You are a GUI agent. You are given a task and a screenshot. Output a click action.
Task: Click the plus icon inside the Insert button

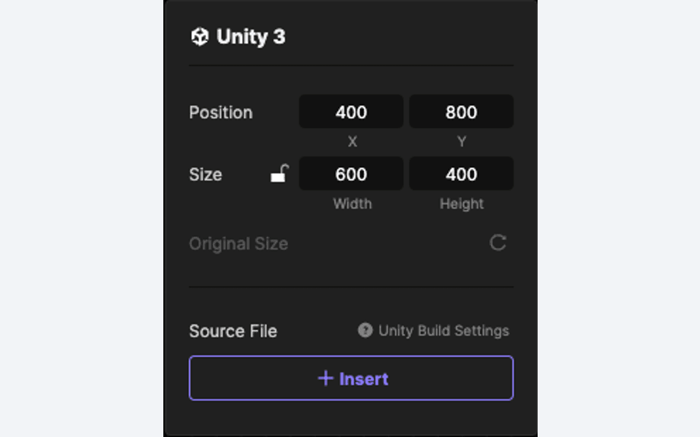click(x=325, y=378)
